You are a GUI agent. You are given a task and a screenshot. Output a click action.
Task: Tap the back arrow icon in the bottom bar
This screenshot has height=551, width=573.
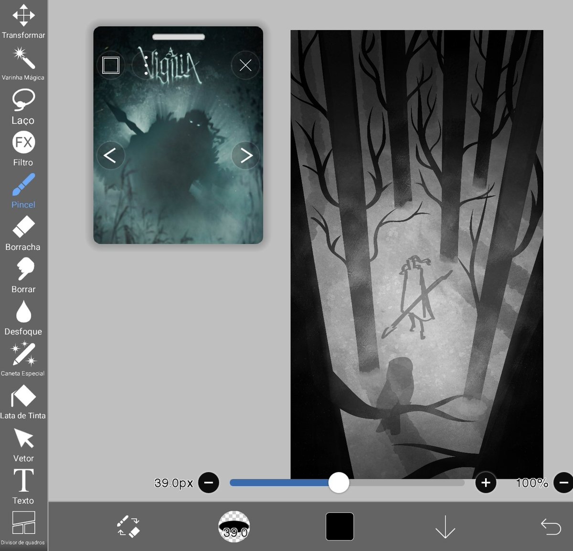point(551,527)
